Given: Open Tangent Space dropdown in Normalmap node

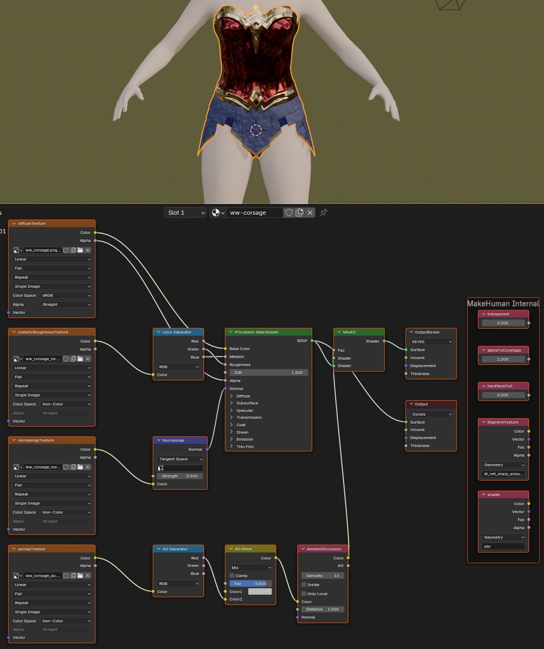Looking at the screenshot, I should point(180,459).
